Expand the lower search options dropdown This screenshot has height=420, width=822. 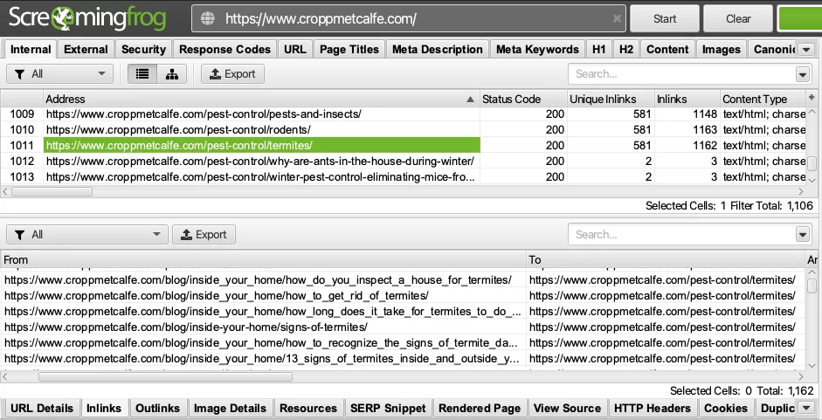(803, 235)
